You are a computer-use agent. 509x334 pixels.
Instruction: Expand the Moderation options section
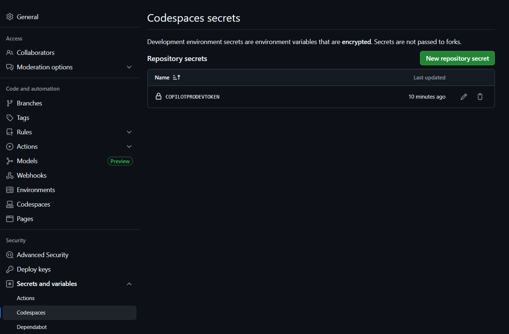[129, 67]
